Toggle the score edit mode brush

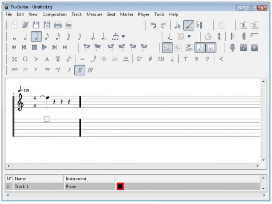(x=189, y=25)
